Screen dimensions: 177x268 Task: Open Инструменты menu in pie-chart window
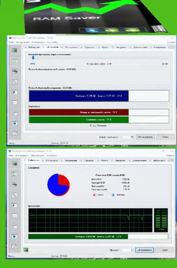[22, 155]
